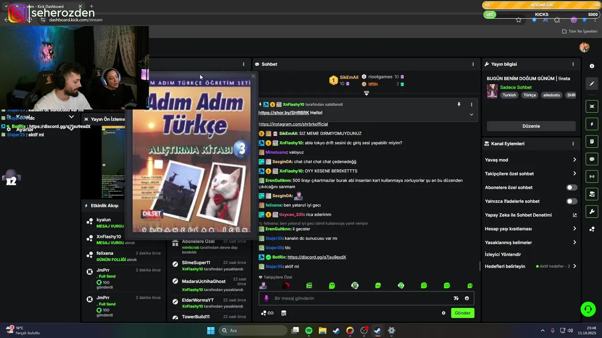This screenshot has height=338, width=602.
Task: Click MadaraUchihaGhost in the ban list
Action: click(204, 281)
